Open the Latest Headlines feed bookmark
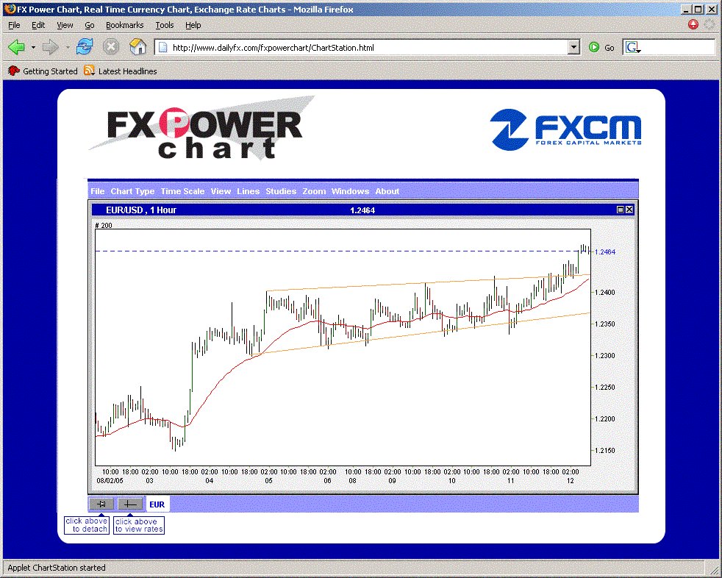This screenshot has width=722, height=578. (x=120, y=71)
